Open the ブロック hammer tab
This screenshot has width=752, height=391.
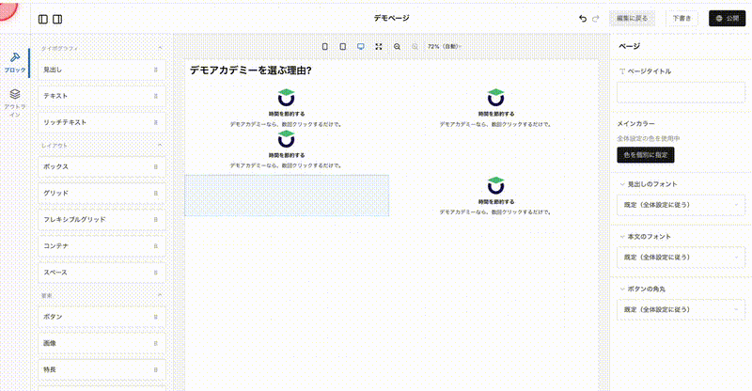tap(15, 62)
